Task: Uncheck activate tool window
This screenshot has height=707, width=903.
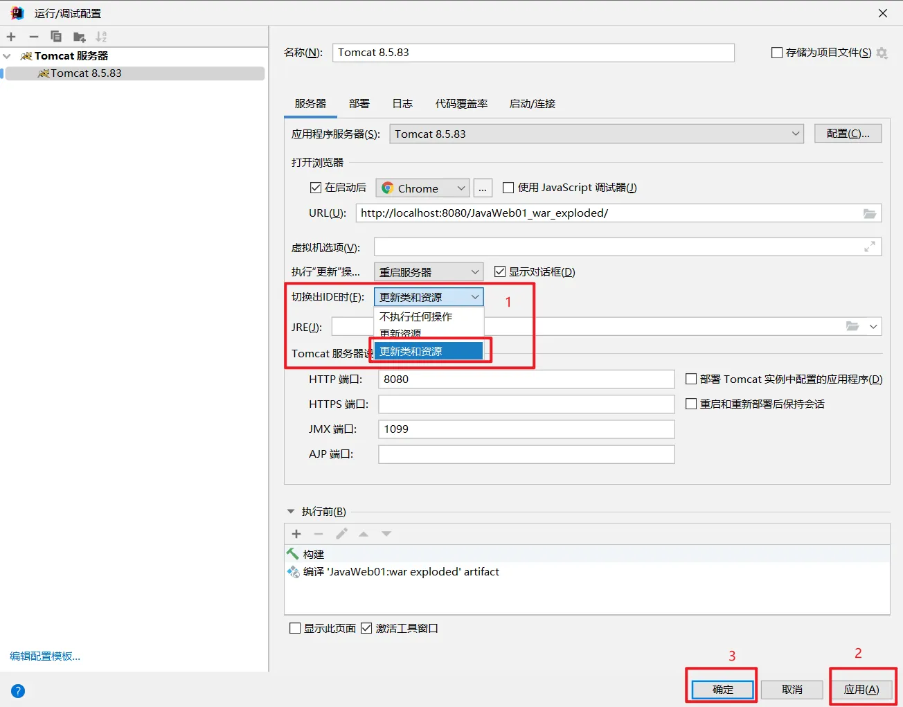Action: 366,628
